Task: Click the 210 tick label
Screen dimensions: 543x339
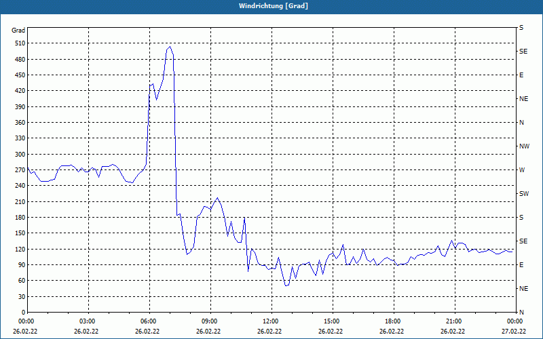Action: coord(21,201)
